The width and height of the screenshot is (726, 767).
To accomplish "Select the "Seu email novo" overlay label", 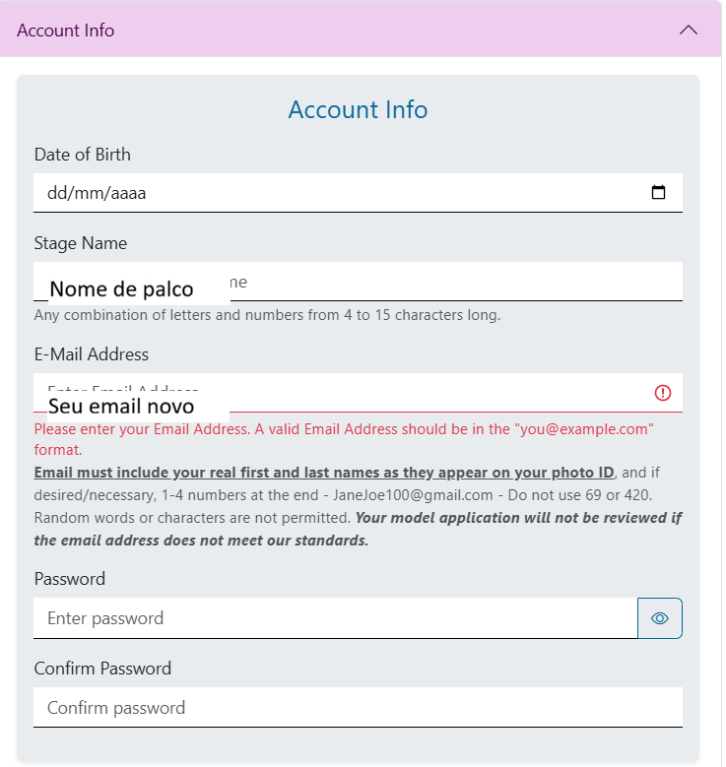I will click(x=121, y=406).
